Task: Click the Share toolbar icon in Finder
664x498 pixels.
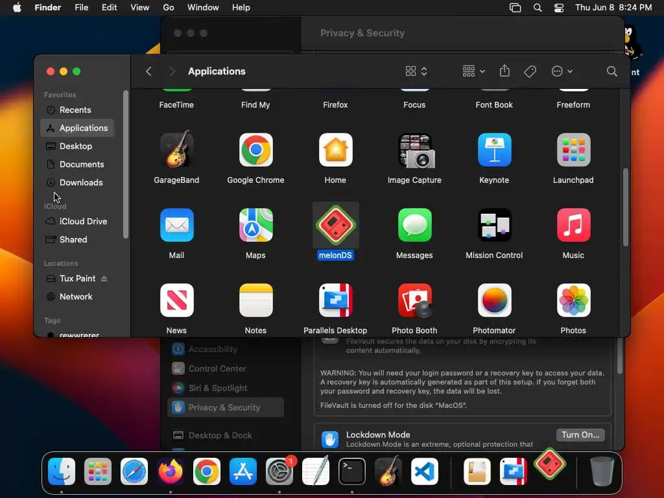Action: tap(504, 71)
